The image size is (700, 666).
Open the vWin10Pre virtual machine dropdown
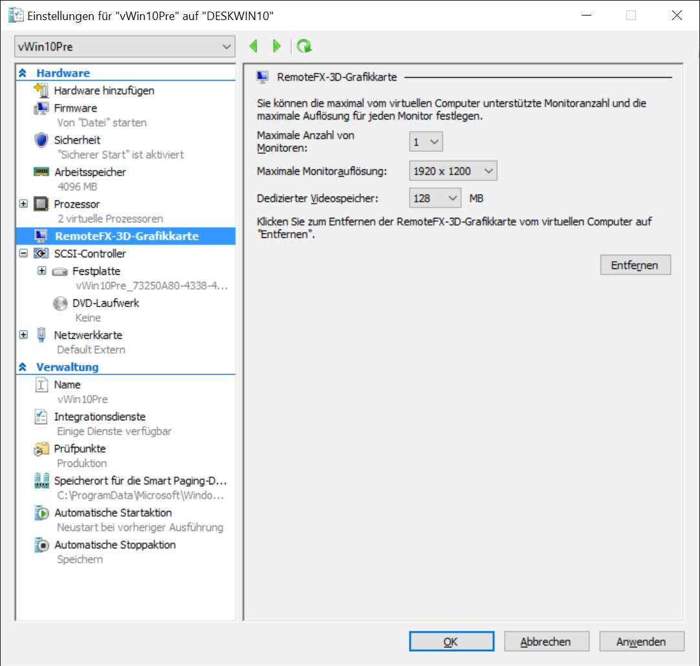click(125, 47)
